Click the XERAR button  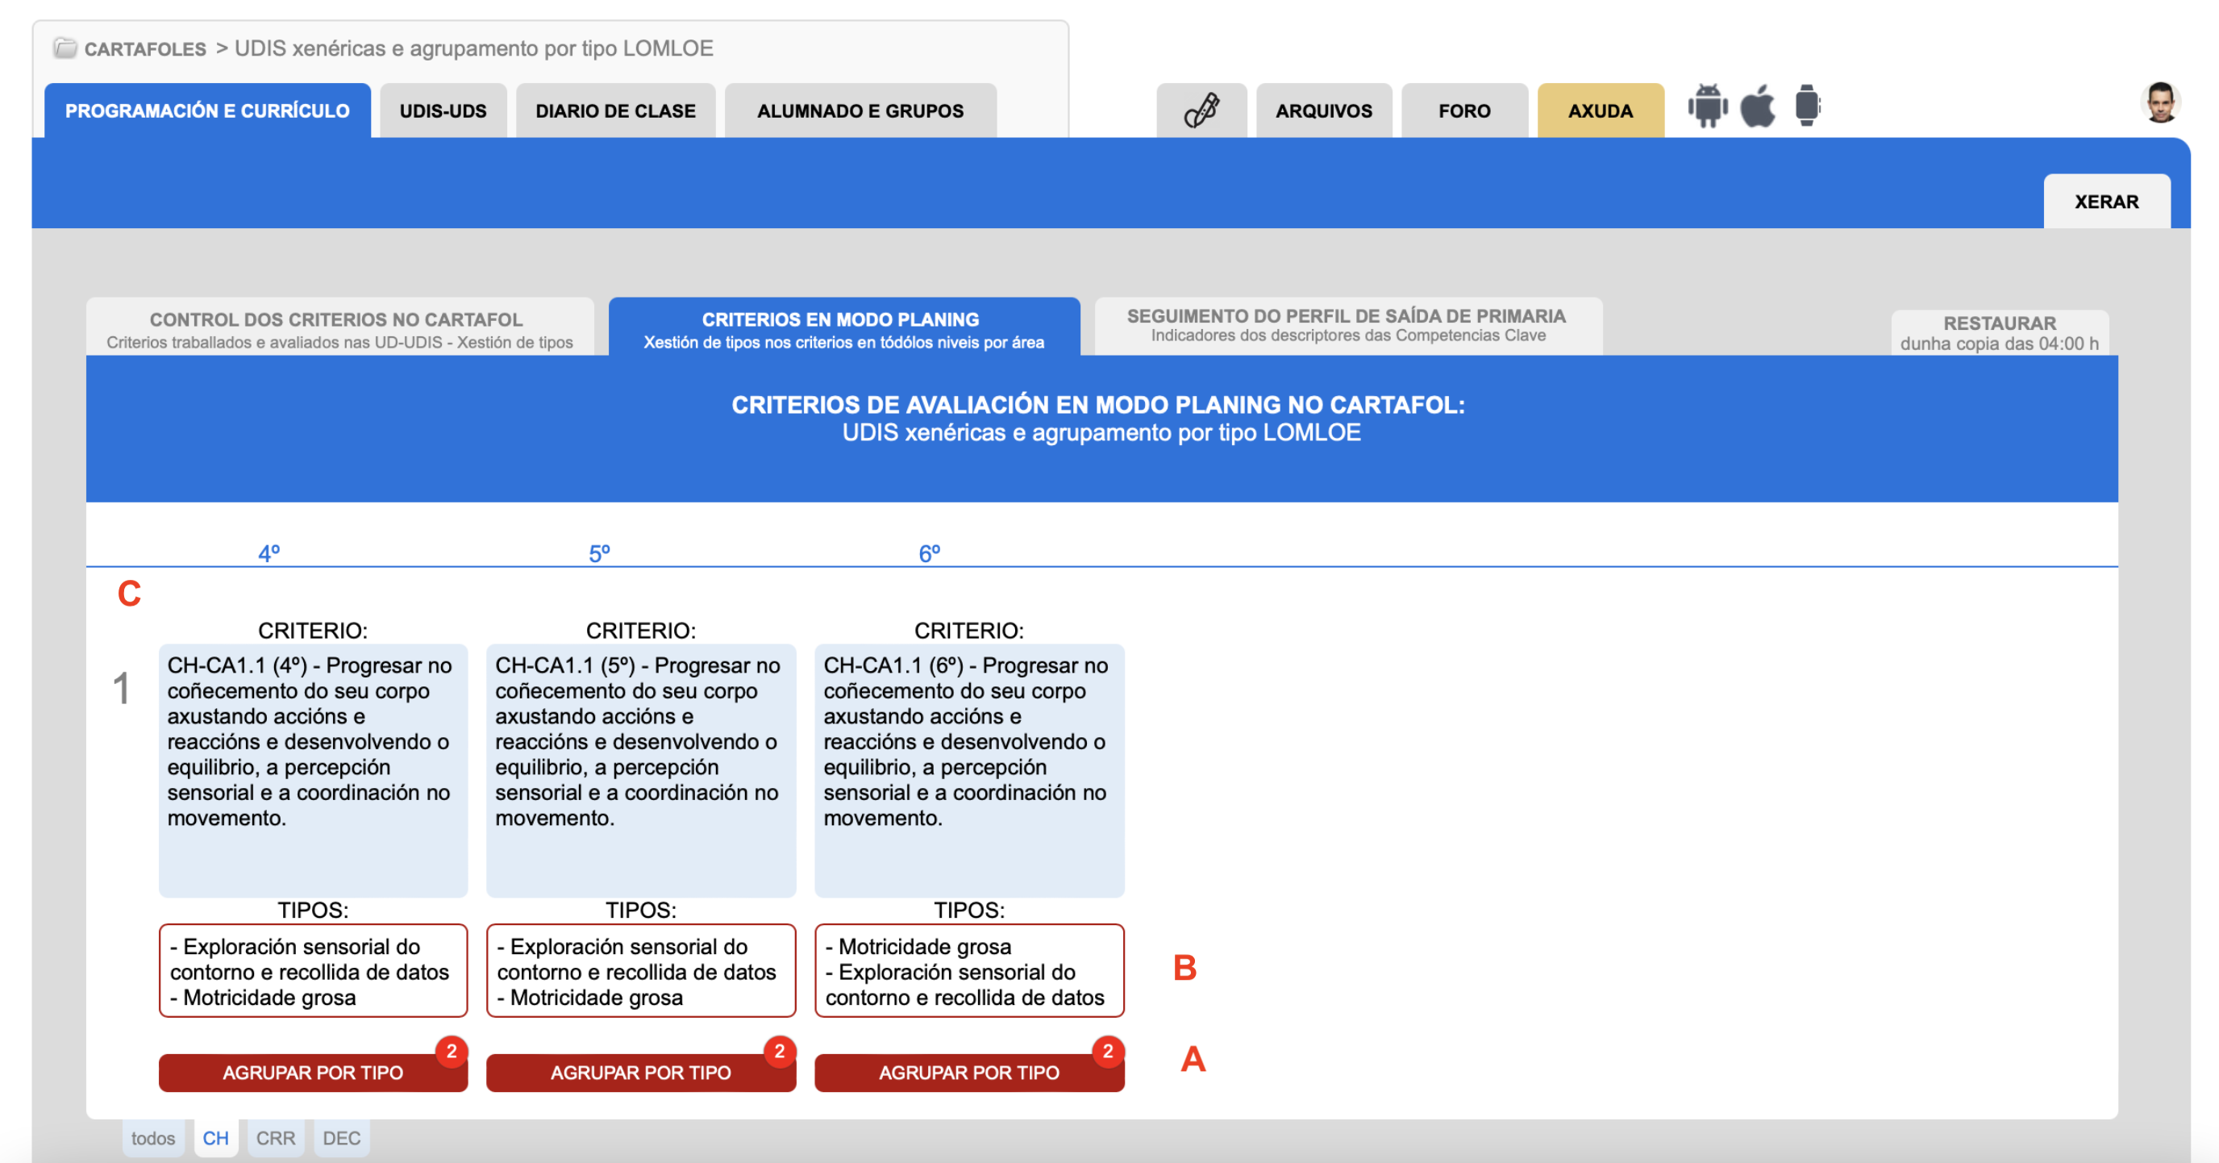tap(2106, 202)
